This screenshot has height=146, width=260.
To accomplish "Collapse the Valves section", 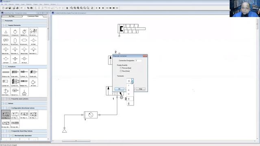I will (x=6, y=103).
